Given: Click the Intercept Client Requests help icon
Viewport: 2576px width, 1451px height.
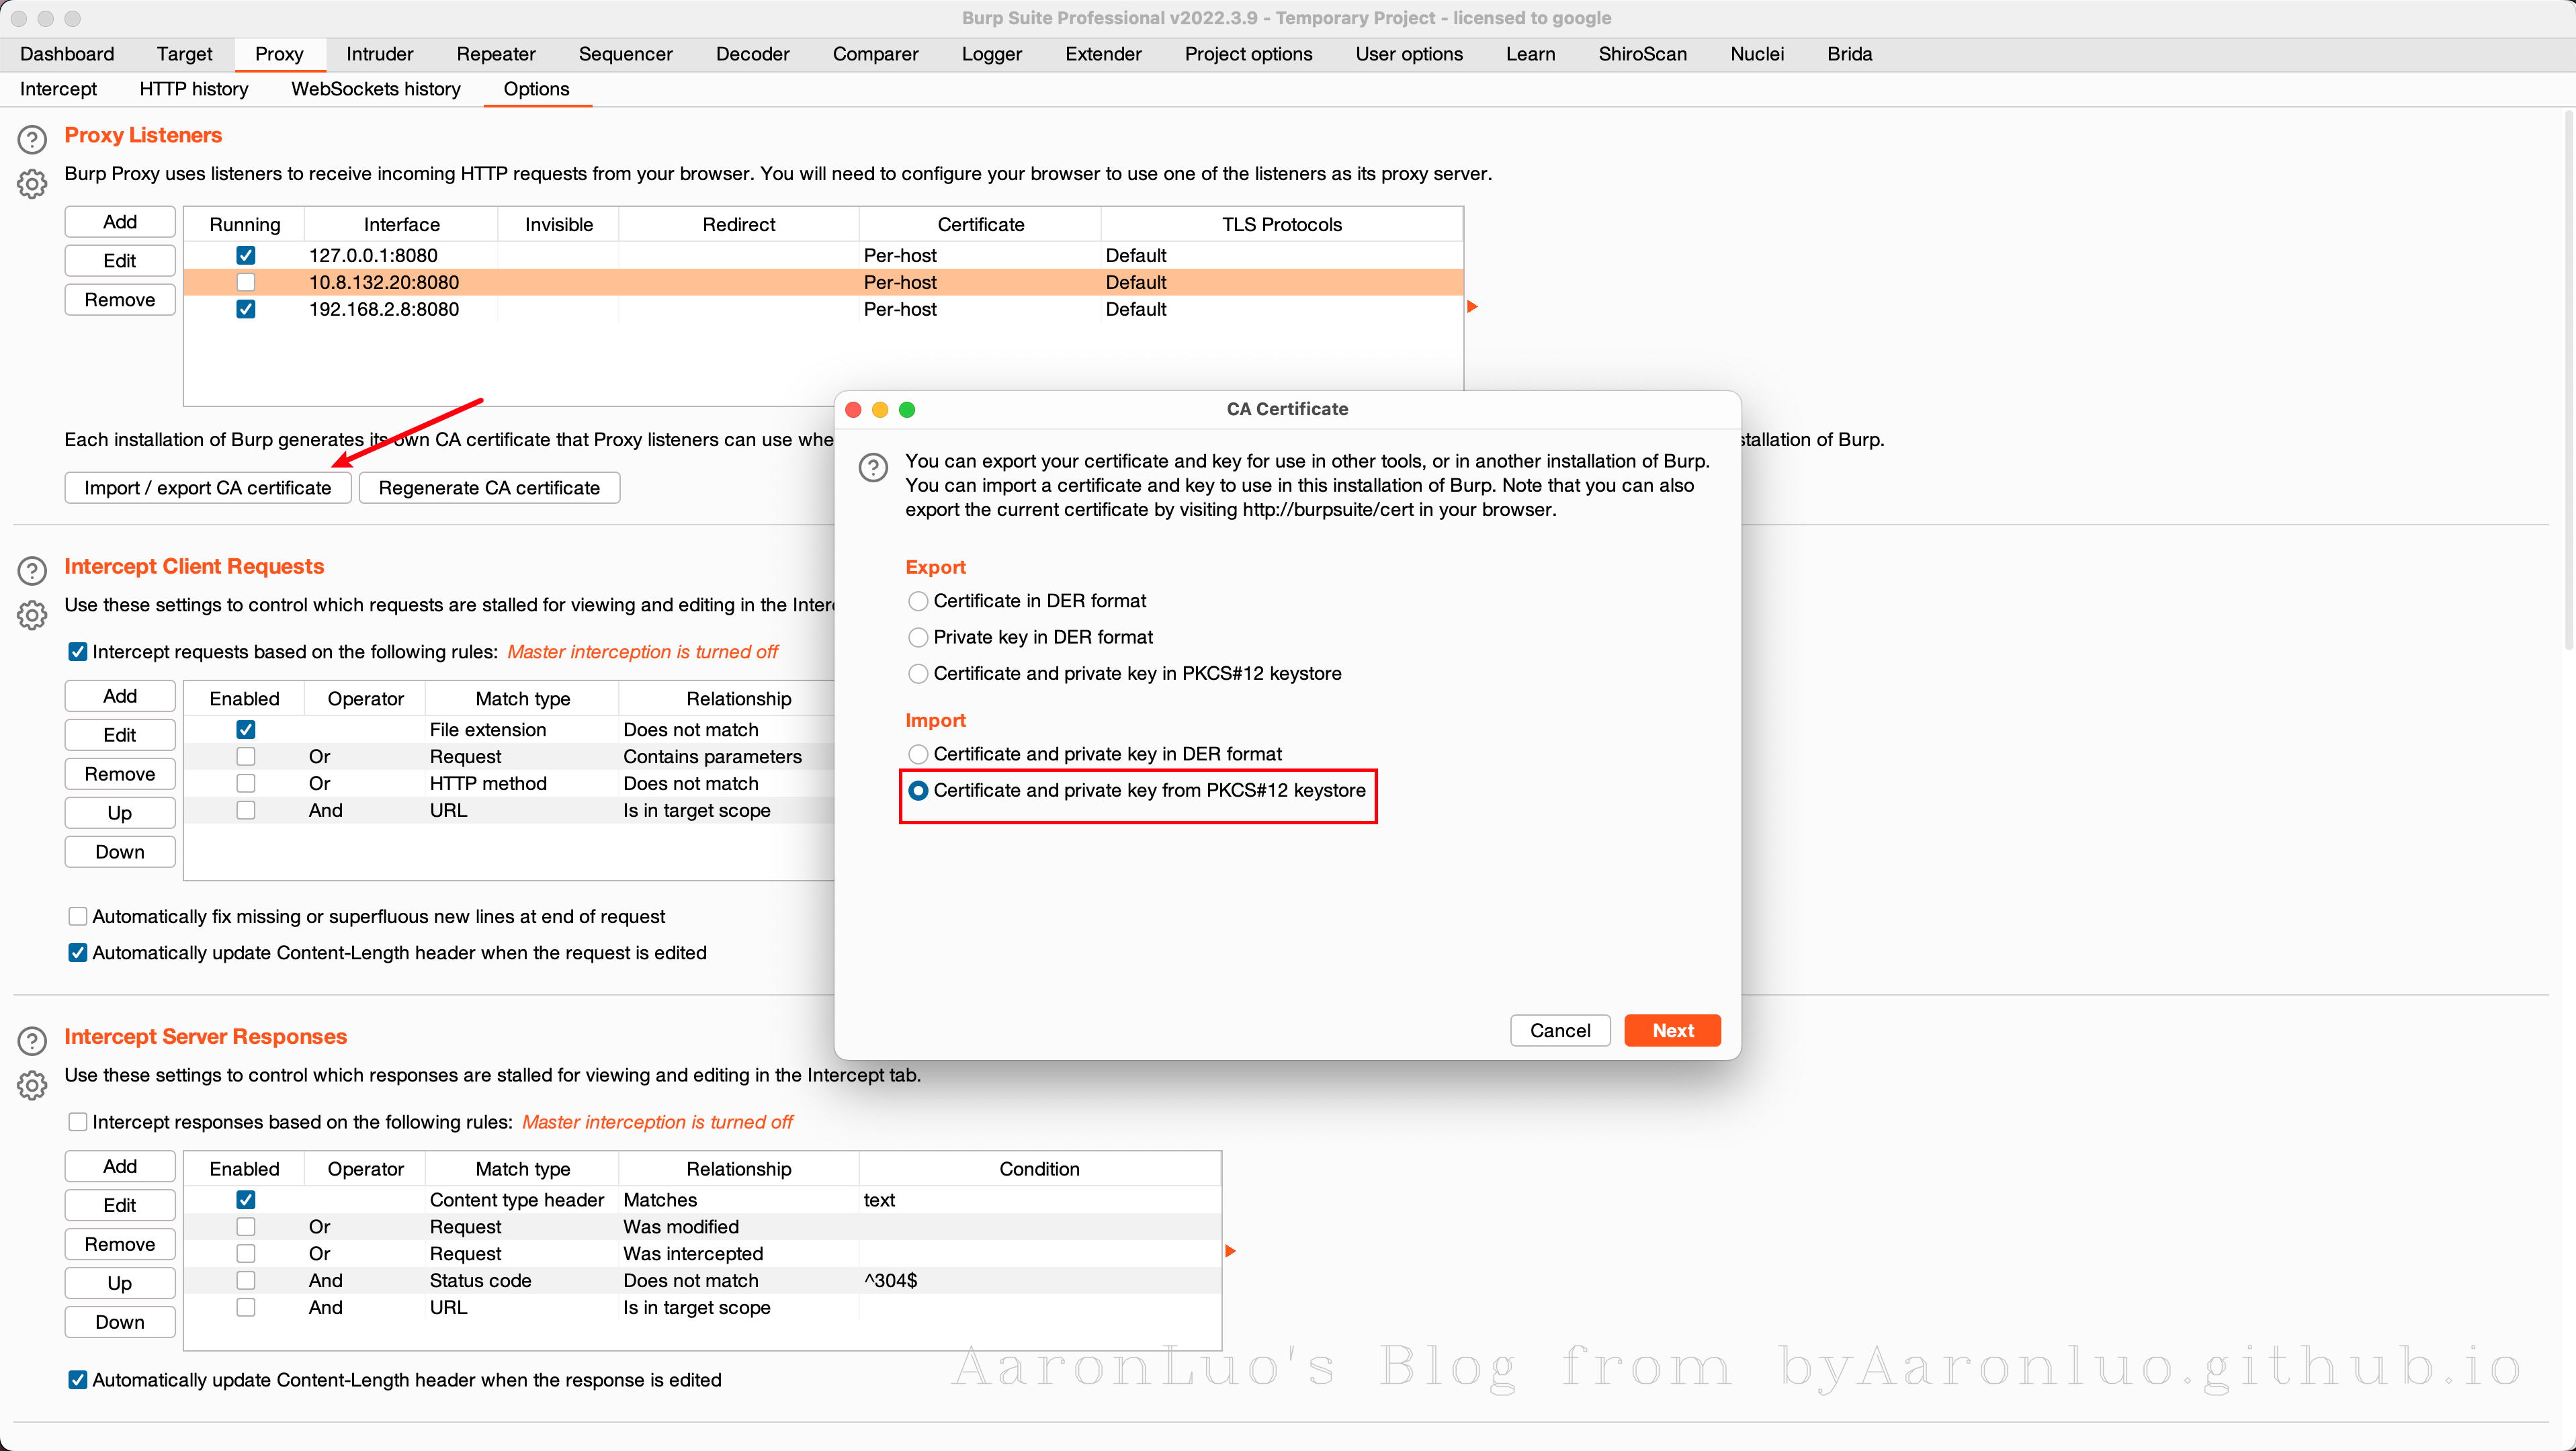Looking at the screenshot, I should click(32, 570).
